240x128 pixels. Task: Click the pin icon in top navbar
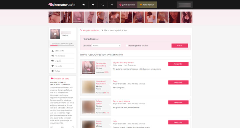112,5
